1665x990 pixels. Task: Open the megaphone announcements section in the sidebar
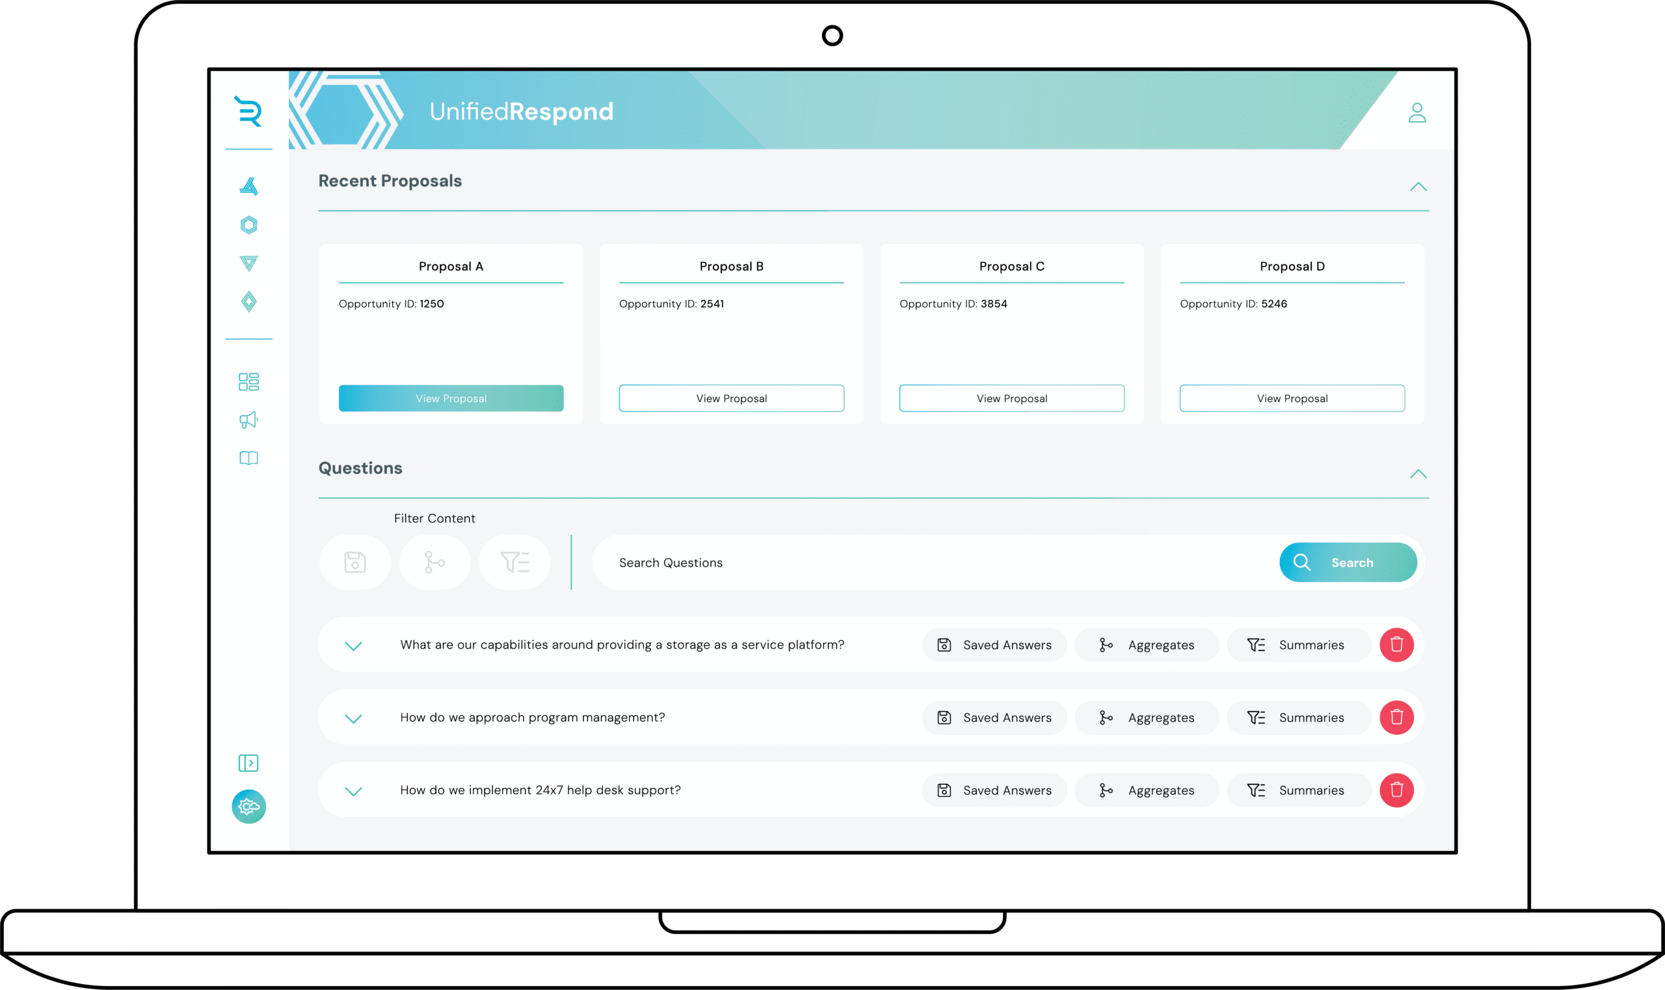click(x=248, y=419)
